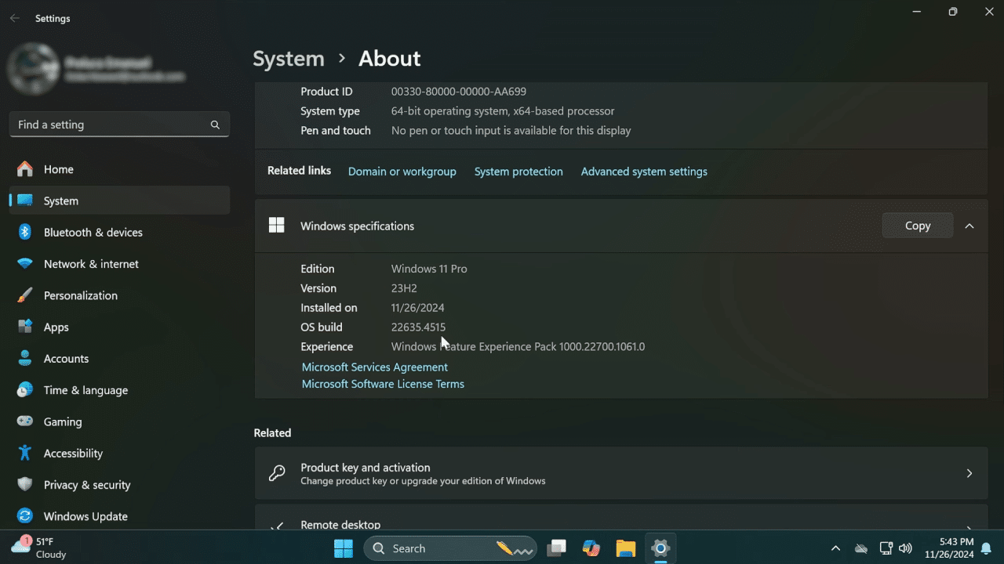Viewport: 1004px width, 564px height.
Task: Go to Network & internet settings
Action: (x=119, y=264)
